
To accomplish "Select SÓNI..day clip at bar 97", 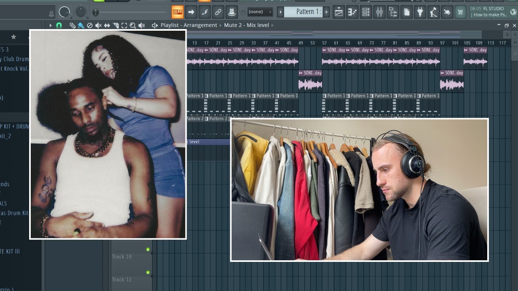I will (x=452, y=81).
